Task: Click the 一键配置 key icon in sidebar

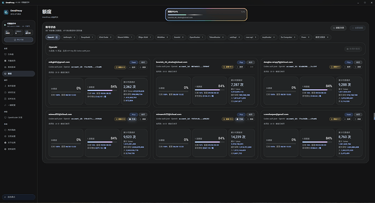Action: pos(5,105)
